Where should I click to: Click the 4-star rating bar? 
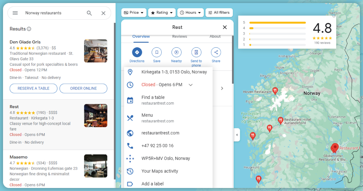pos(277,28)
